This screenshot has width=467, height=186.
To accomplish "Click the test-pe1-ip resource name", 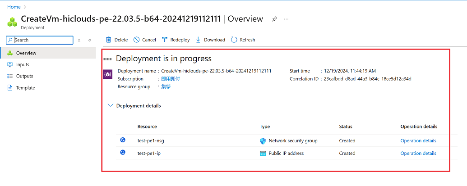I will (149, 153).
